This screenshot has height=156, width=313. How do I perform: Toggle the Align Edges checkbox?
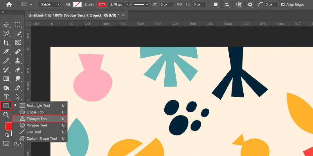pos(283,5)
